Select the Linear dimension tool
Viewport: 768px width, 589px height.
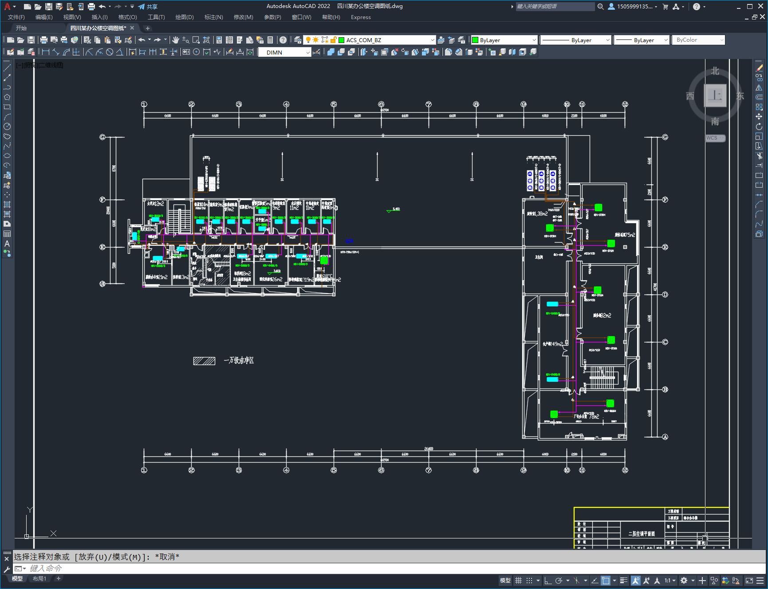pos(46,52)
